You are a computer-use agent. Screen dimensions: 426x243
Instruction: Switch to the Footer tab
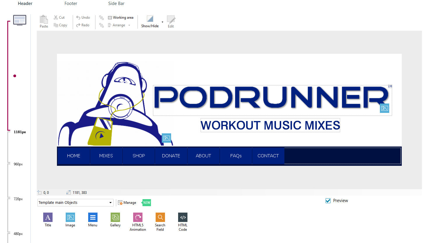pyautogui.click(x=71, y=4)
